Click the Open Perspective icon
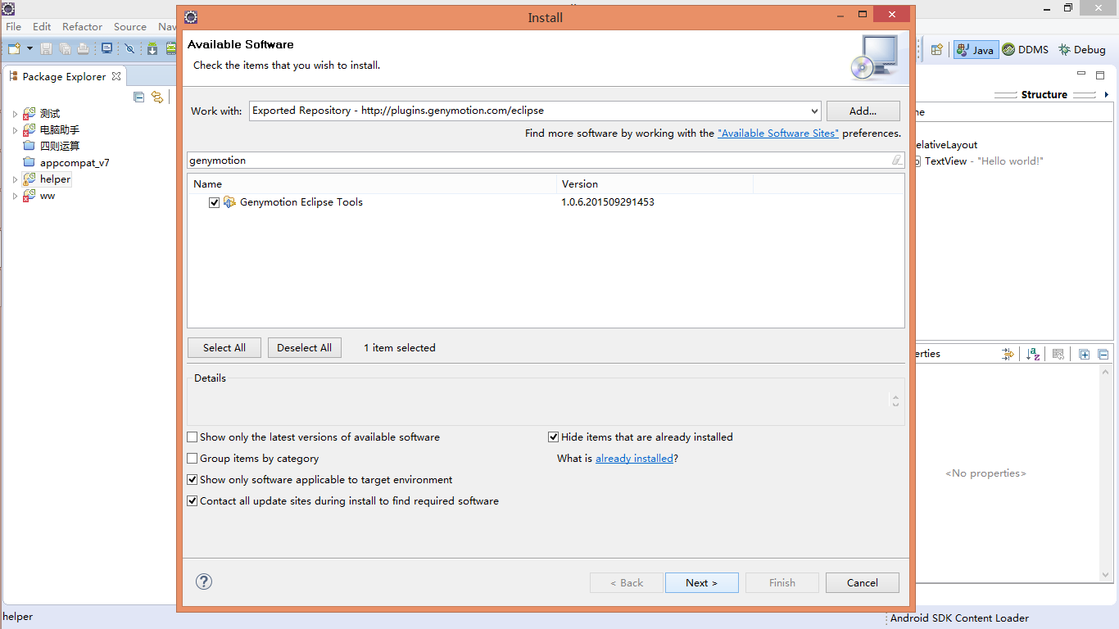The width and height of the screenshot is (1119, 629). tap(936, 49)
